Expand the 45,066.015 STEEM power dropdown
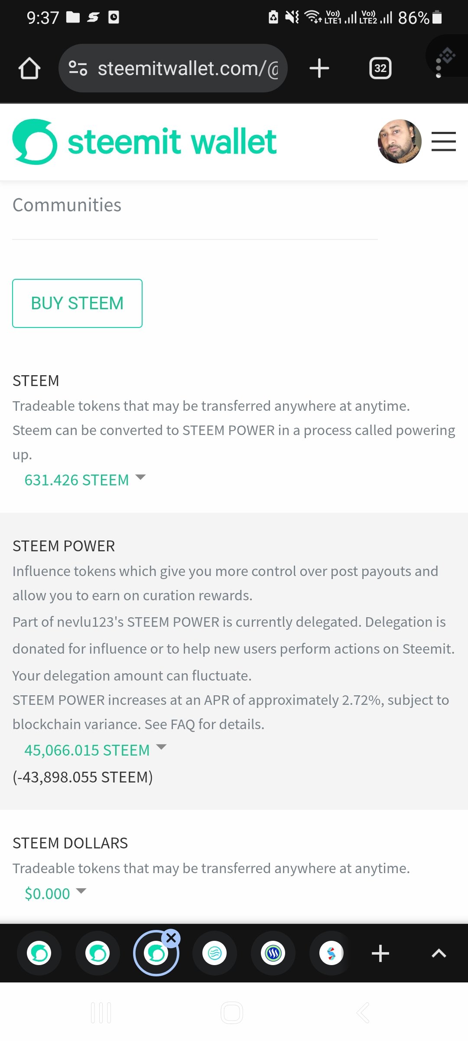This screenshot has height=1041, width=468. [x=95, y=750]
